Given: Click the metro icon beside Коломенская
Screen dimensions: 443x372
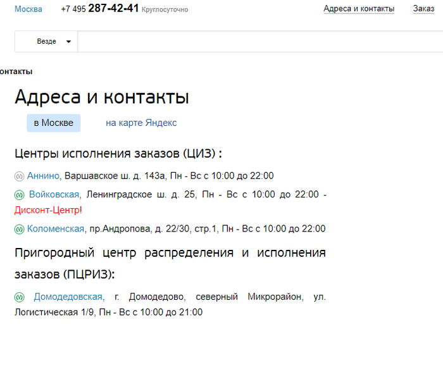Looking at the screenshot, I should pyautogui.click(x=19, y=229).
